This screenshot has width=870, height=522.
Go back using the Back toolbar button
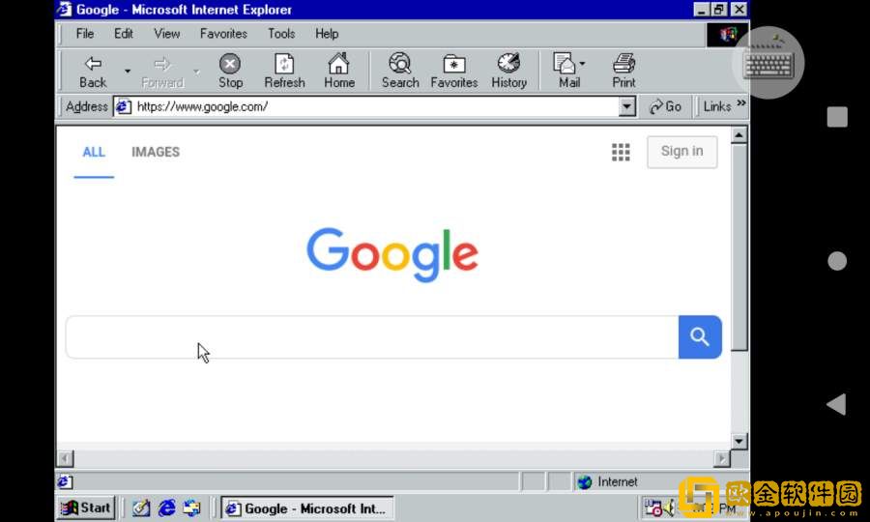[93, 71]
